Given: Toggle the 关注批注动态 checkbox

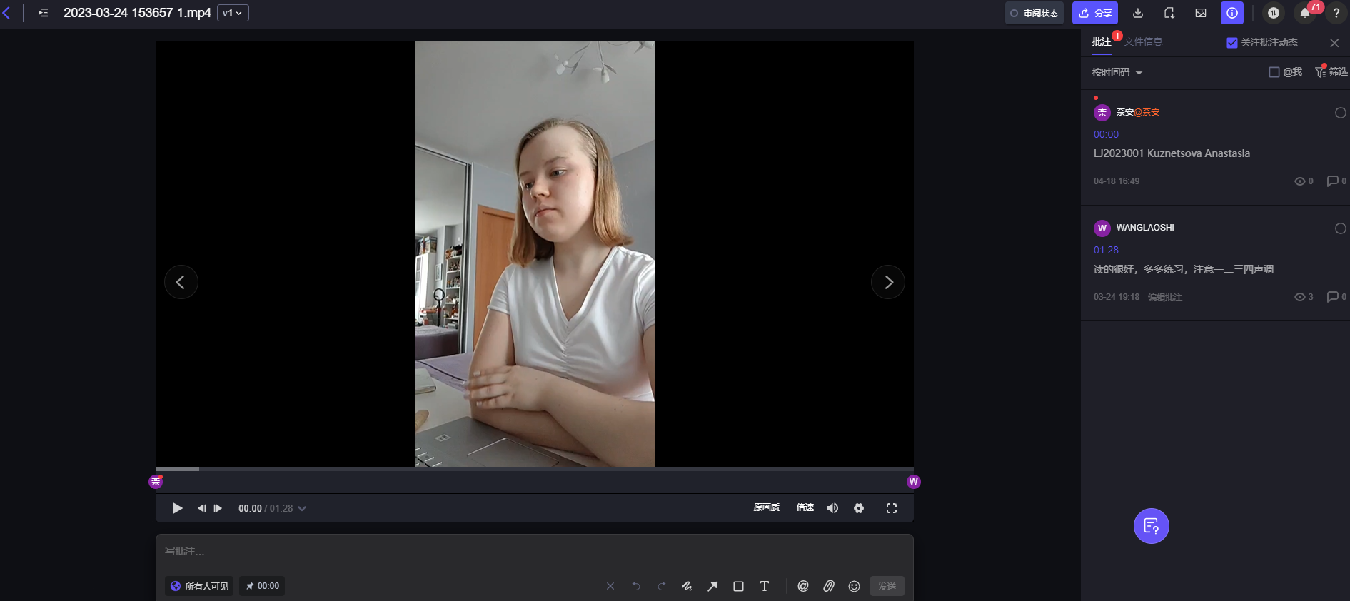Looking at the screenshot, I should click(x=1231, y=43).
